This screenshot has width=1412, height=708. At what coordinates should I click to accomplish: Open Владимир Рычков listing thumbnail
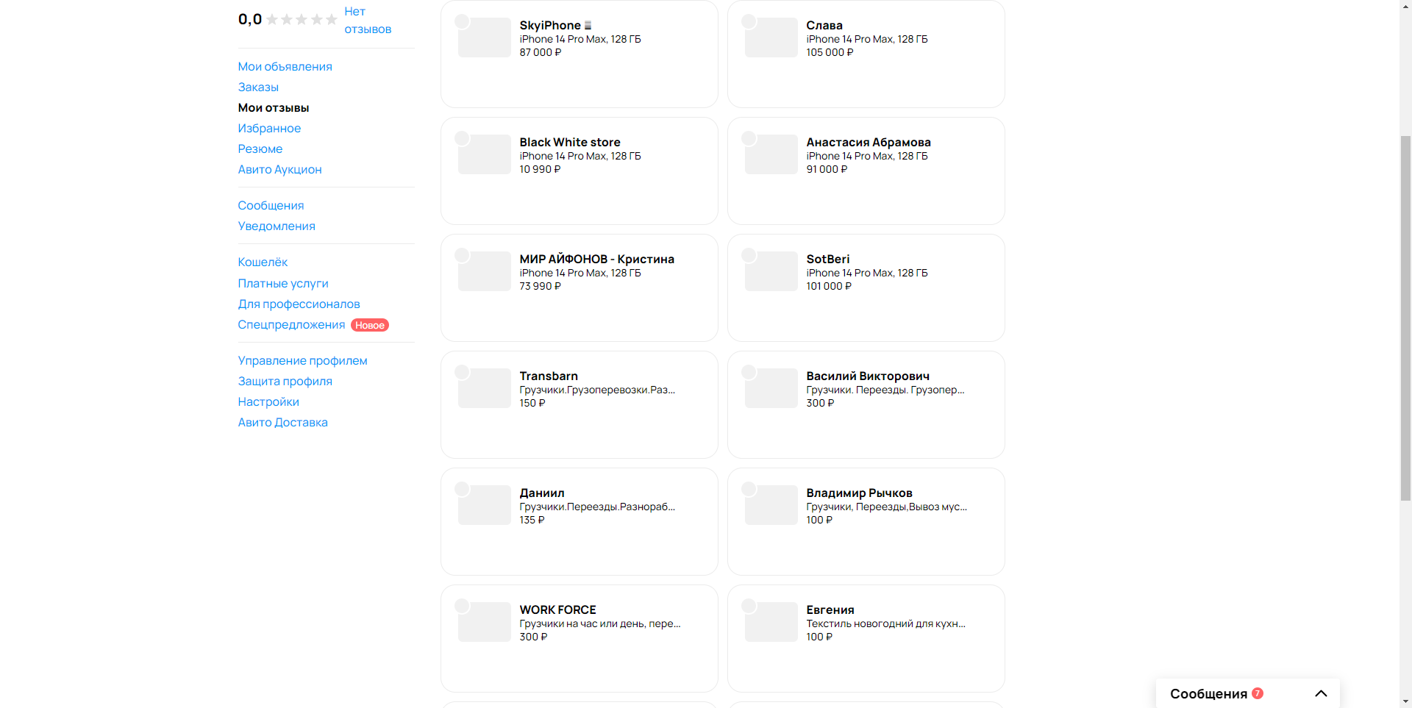point(771,505)
